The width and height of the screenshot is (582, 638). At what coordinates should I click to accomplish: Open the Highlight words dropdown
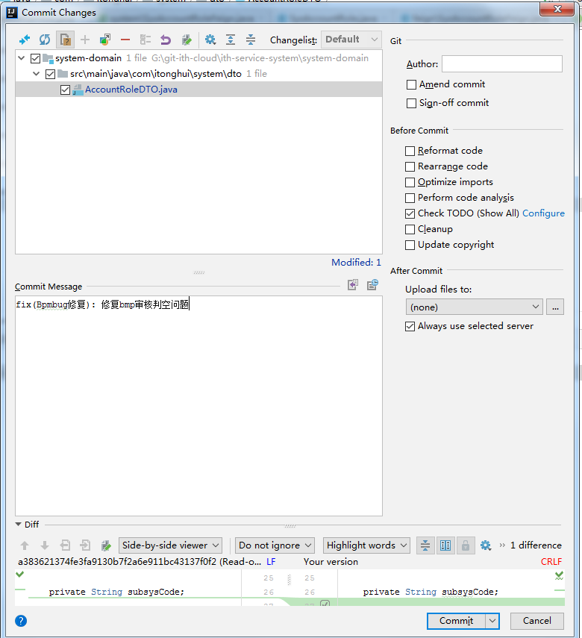coord(367,545)
